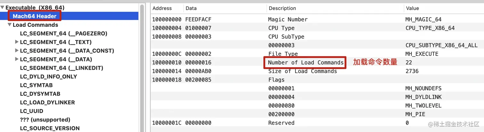This screenshot has height=132, width=484.
Task: Expand LC_SEGMENT_64 (__TEXT) disclosure triangle
Action: tap(17, 42)
